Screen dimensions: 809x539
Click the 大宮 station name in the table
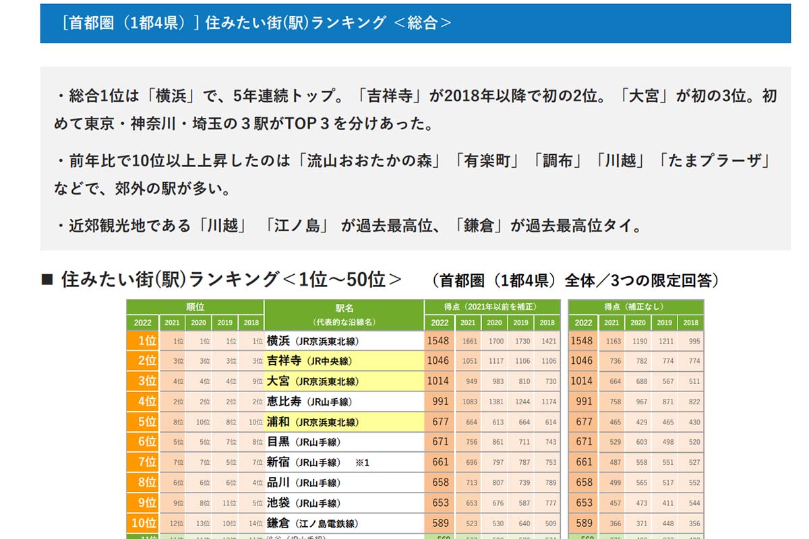pos(278,381)
